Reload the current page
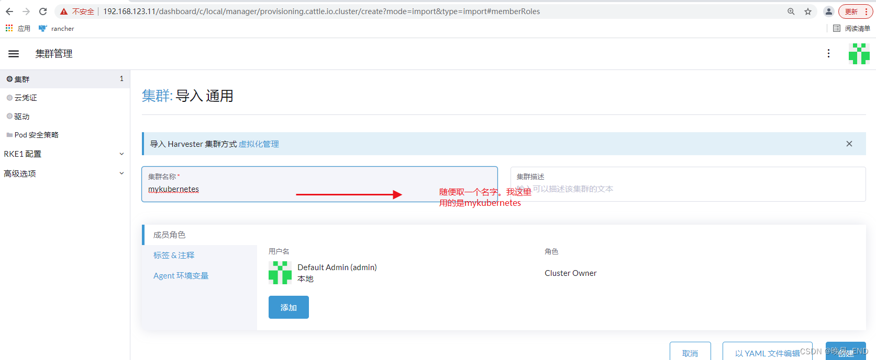 43,11
